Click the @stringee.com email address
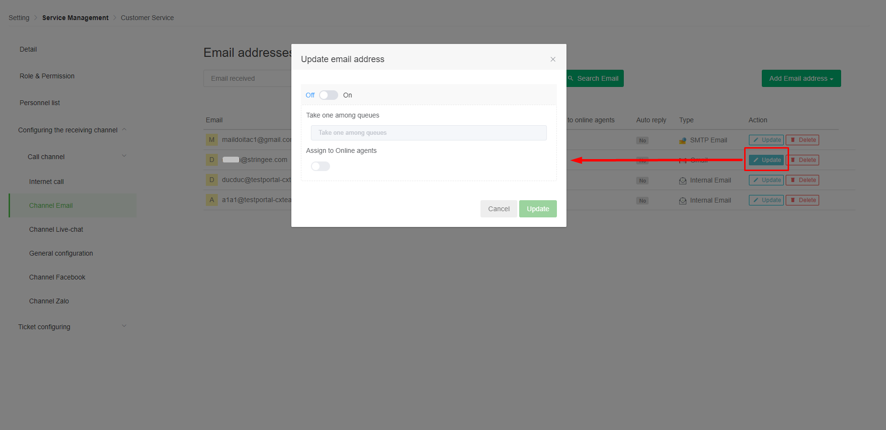 [x=255, y=160]
